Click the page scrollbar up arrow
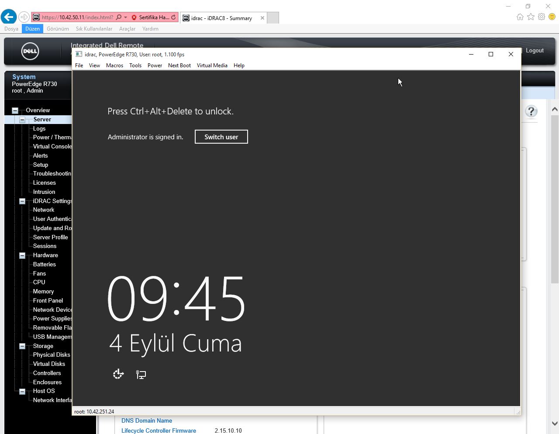Viewport: 559px width, 434px height. (x=555, y=109)
